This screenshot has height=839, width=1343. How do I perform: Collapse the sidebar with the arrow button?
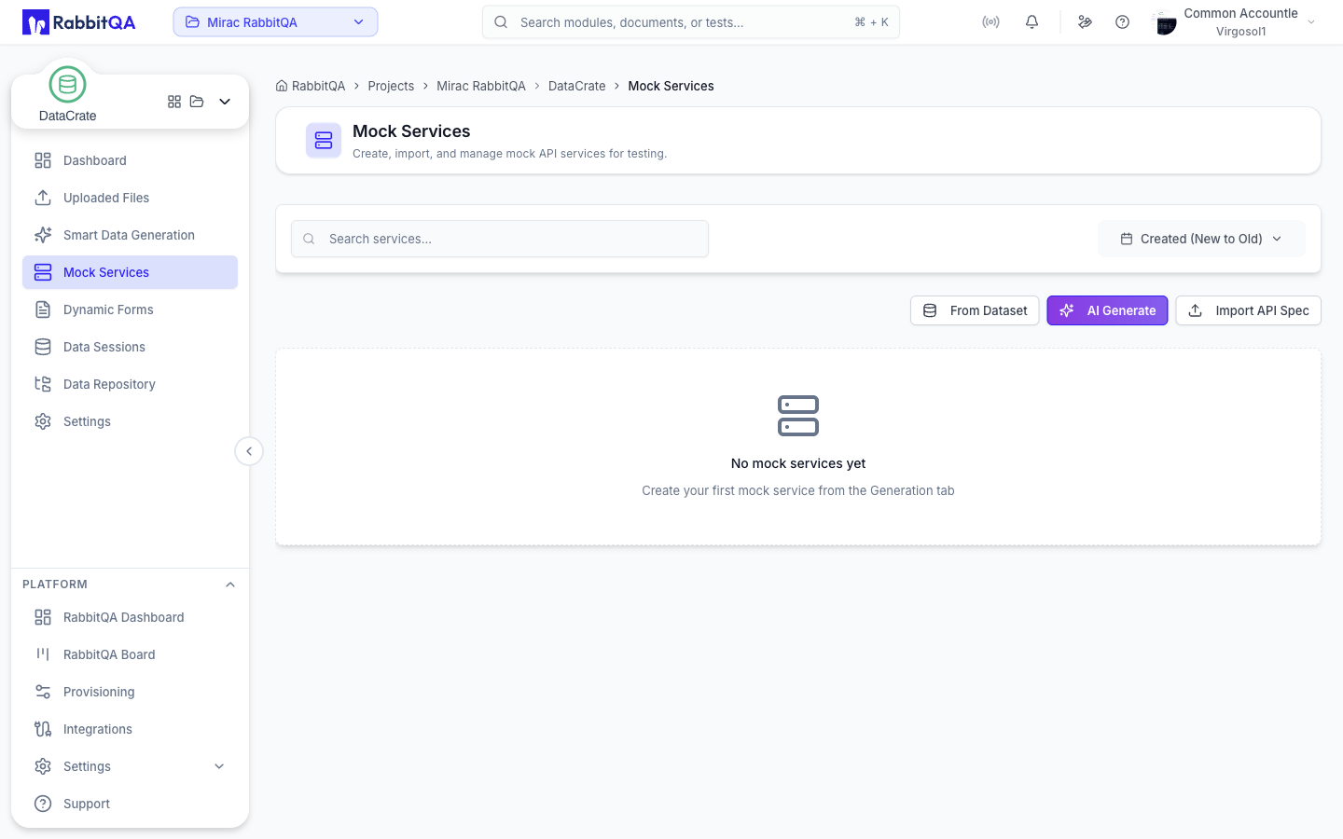[x=249, y=451]
